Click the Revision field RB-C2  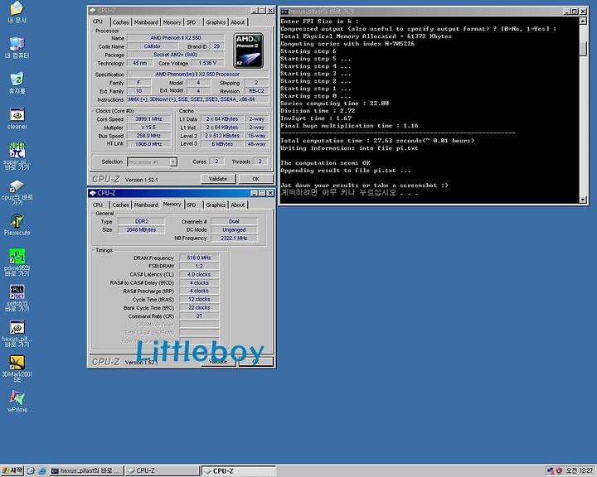256,91
